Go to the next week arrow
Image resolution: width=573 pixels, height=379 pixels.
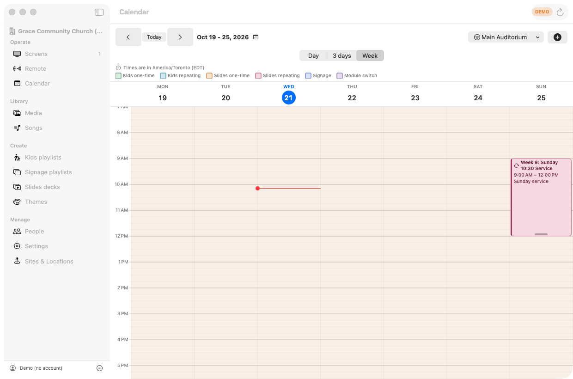[x=180, y=37]
